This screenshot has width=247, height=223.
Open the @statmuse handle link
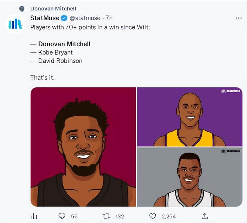click(85, 18)
